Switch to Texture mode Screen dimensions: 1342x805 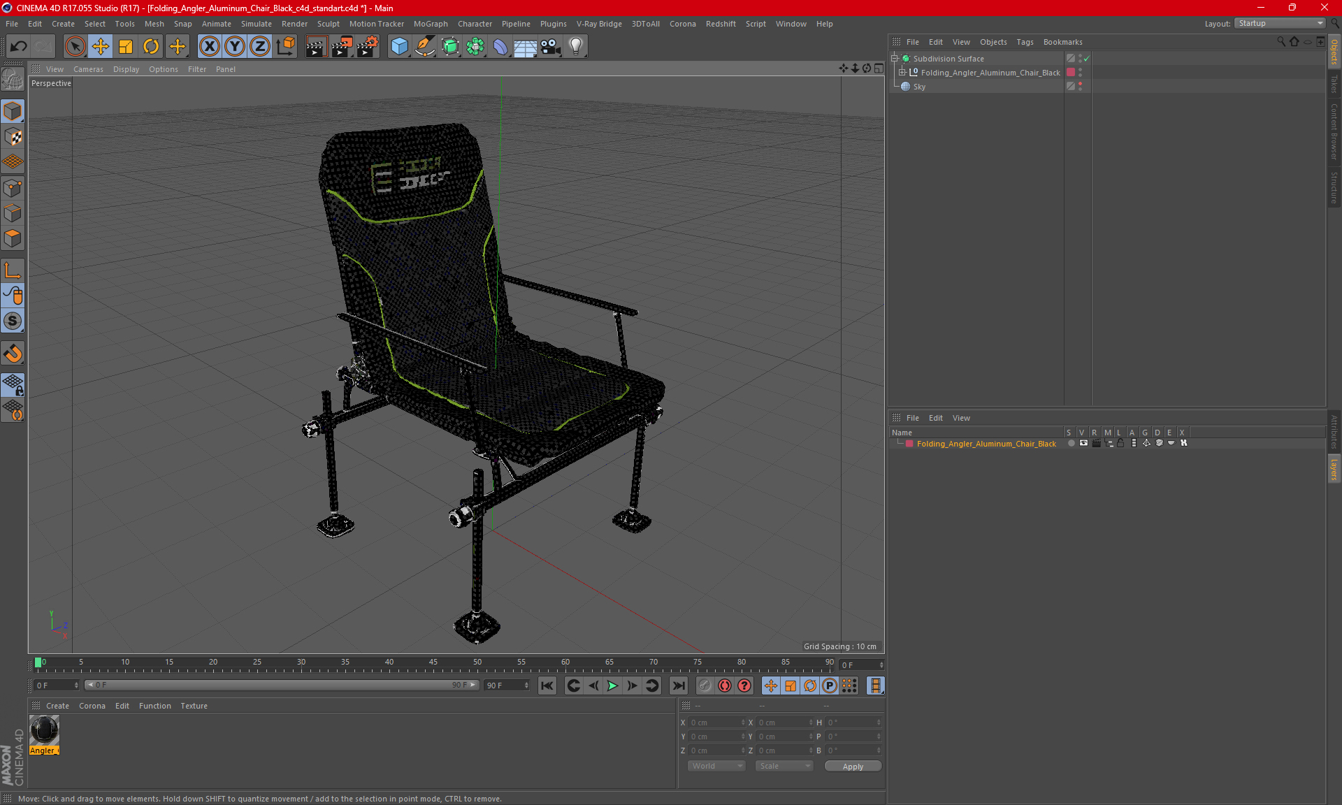pos(13,136)
